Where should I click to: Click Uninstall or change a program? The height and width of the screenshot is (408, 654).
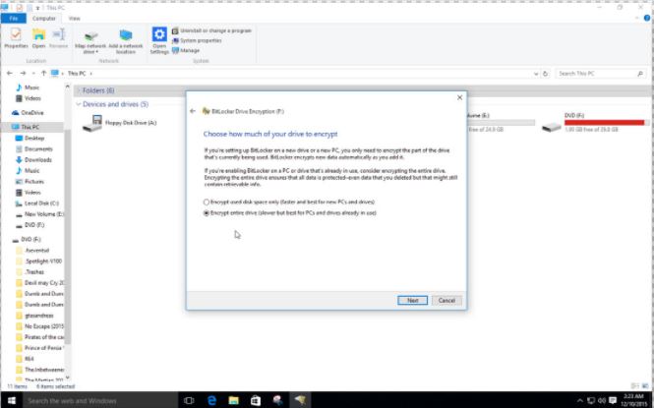(211, 30)
